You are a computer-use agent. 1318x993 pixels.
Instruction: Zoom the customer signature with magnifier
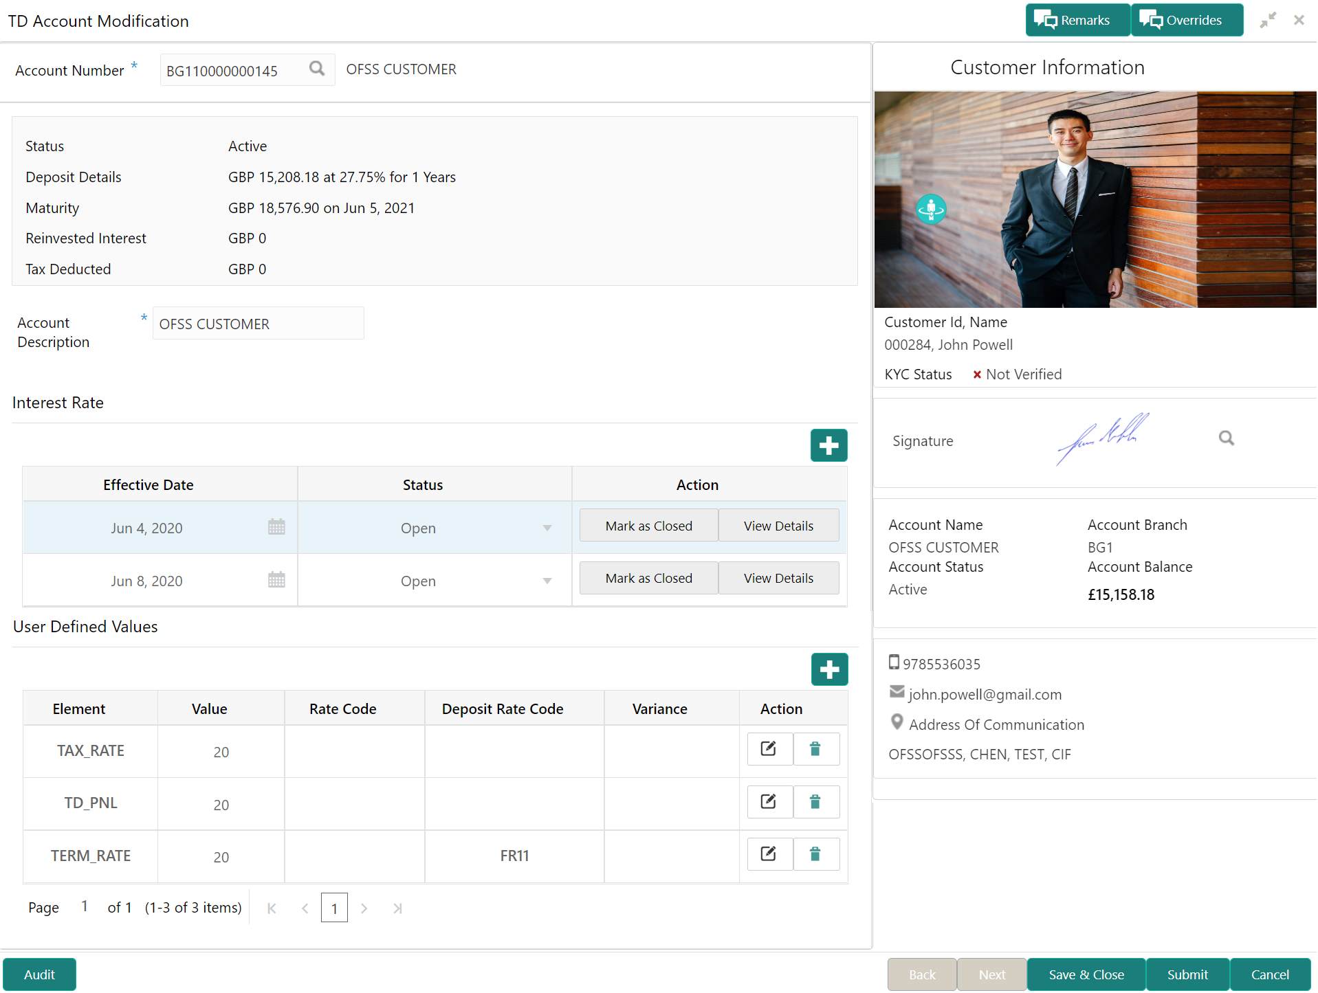[1226, 438]
